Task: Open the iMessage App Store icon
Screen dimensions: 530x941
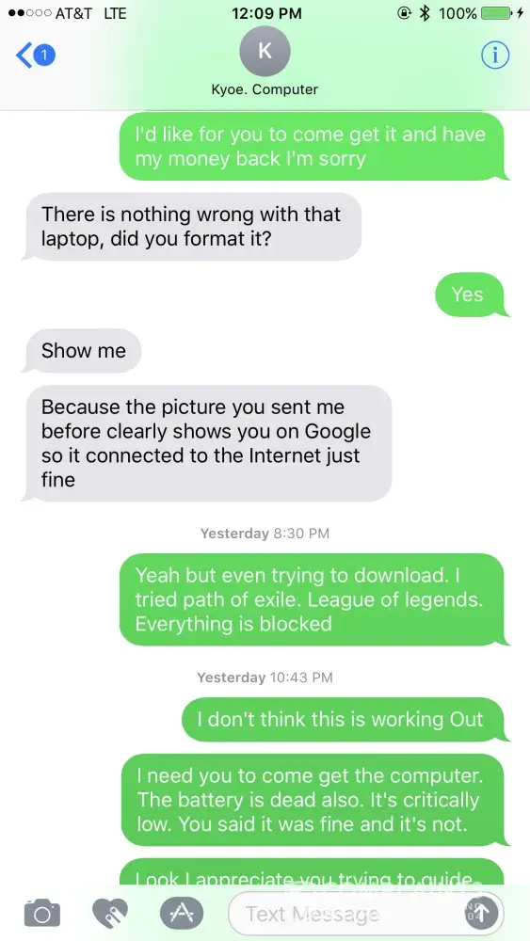Action: tap(182, 913)
